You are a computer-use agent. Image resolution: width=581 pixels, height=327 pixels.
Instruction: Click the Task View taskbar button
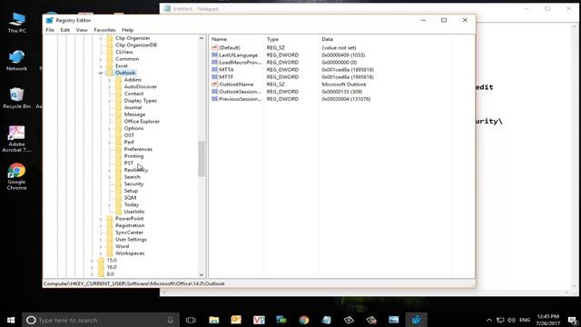click(191, 320)
